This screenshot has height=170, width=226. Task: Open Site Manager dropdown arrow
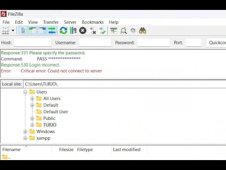(13, 31)
